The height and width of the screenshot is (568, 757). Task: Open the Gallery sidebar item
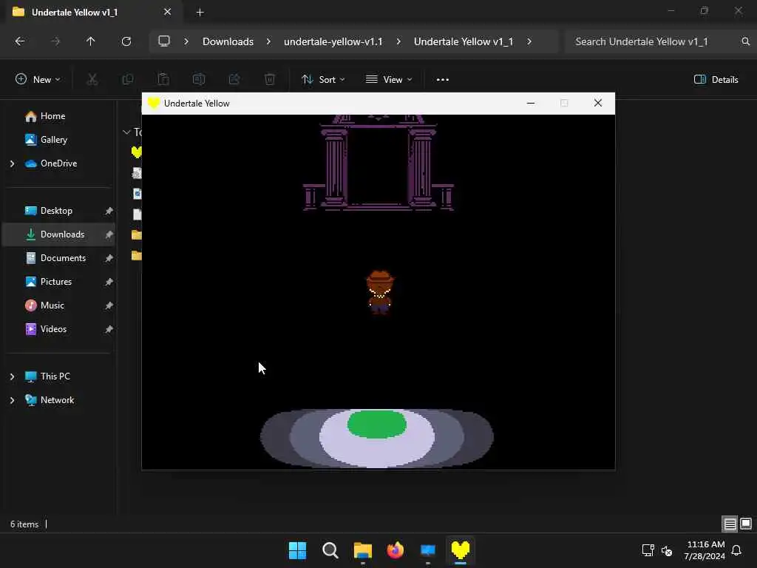click(x=59, y=140)
